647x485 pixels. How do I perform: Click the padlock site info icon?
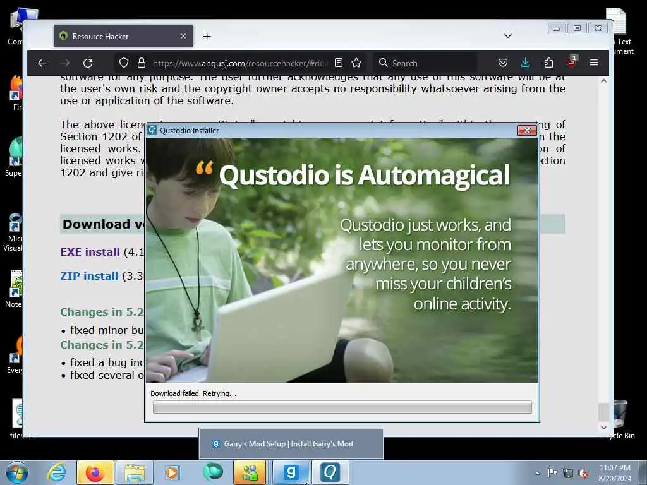point(142,63)
